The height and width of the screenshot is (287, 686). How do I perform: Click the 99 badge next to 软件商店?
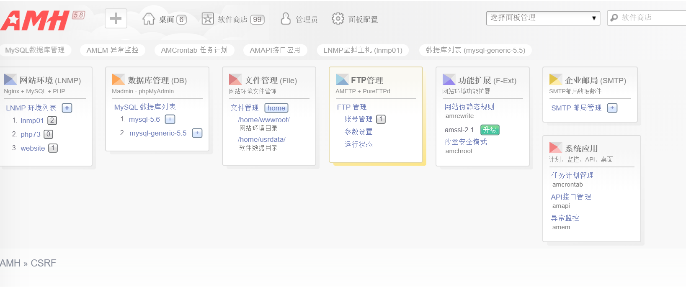[x=258, y=20]
